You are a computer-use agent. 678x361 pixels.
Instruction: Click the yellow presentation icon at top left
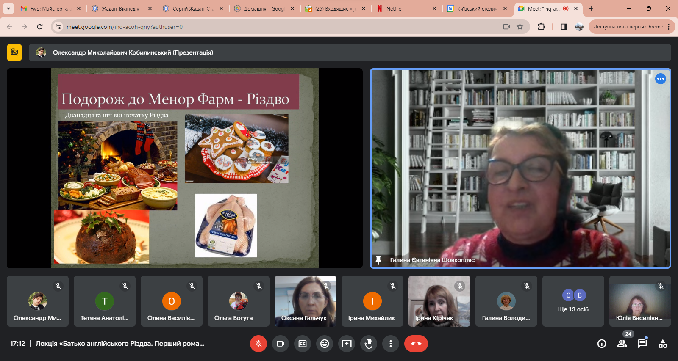pos(14,52)
